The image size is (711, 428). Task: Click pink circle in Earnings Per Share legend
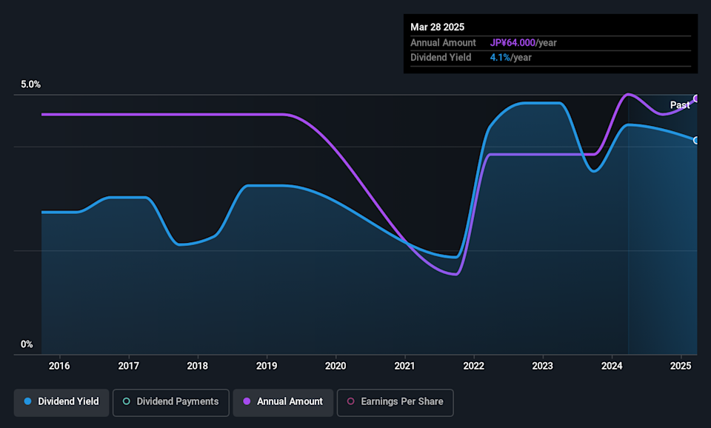click(x=350, y=401)
